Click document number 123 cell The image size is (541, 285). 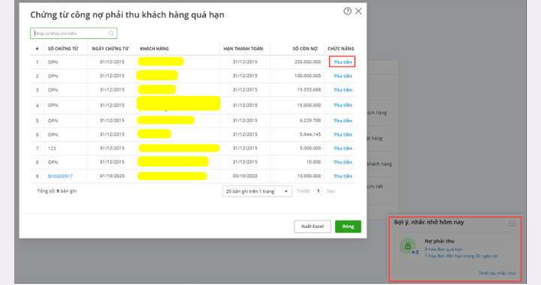[x=52, y=148]
